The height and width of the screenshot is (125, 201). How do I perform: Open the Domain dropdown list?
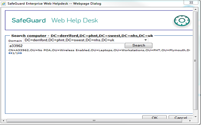[146, 40]
